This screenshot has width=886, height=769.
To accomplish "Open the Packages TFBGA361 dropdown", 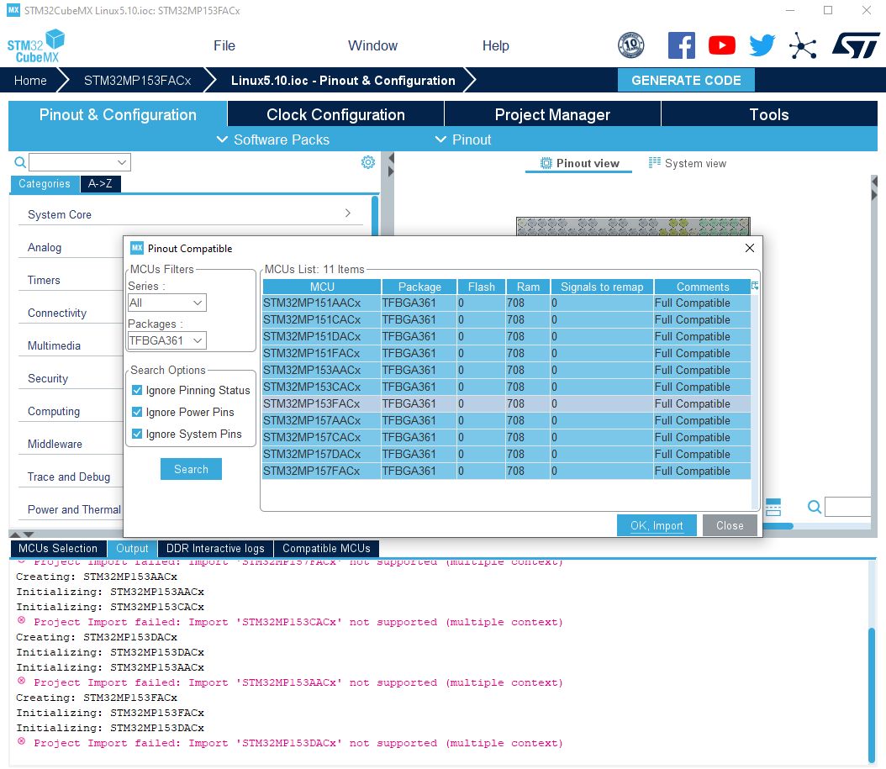I will [x=166, y=340].
